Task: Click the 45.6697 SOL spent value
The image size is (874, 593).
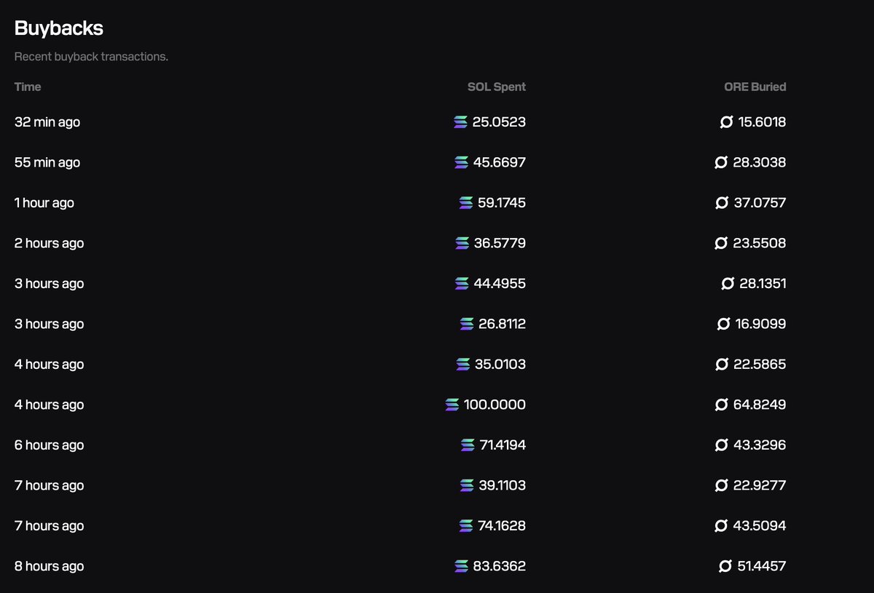Action: (x=500, y=162)
